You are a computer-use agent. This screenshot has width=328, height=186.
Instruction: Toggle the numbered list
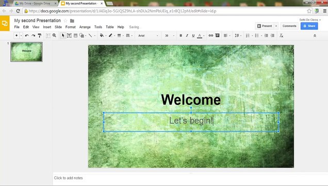pyautogui.click(x=248, y=36)
